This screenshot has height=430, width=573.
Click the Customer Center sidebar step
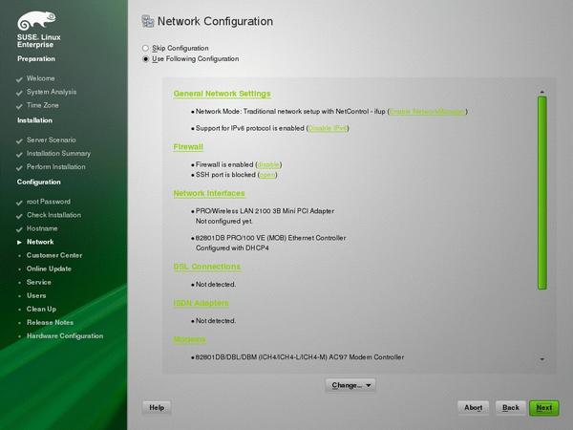pos(54,255)
